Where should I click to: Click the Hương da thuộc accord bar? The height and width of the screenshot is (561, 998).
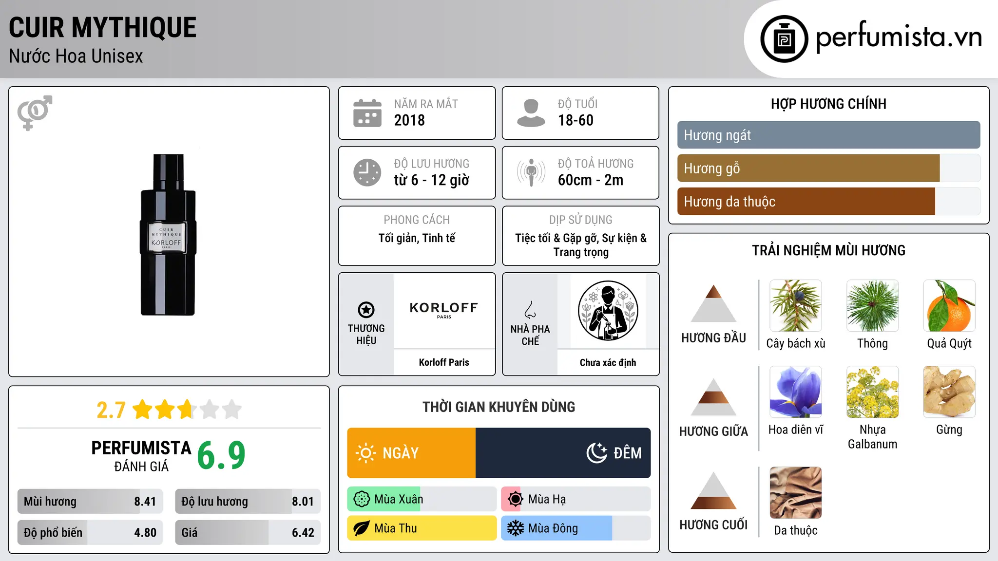pyautogui.click(x=828, y=201)
